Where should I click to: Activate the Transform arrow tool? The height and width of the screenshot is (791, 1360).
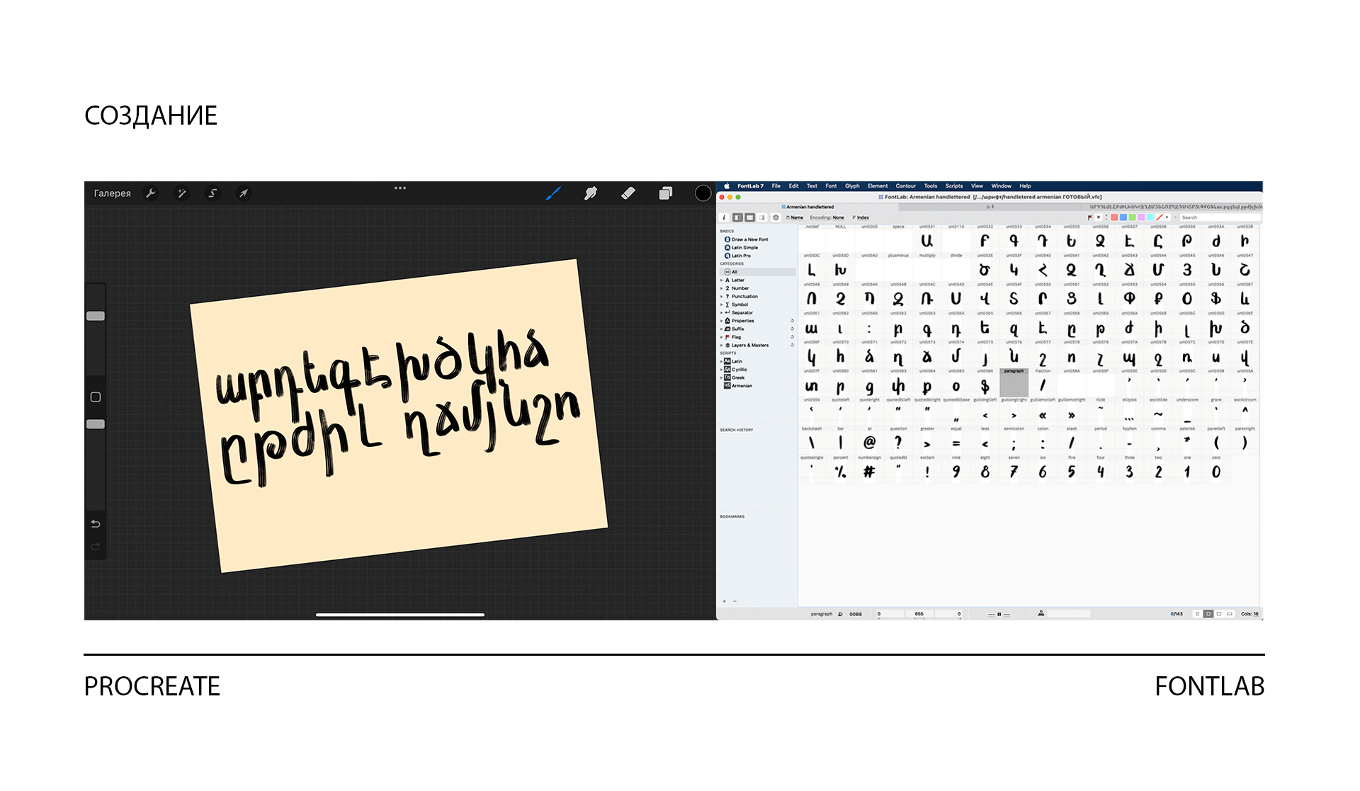pos(244,193)
